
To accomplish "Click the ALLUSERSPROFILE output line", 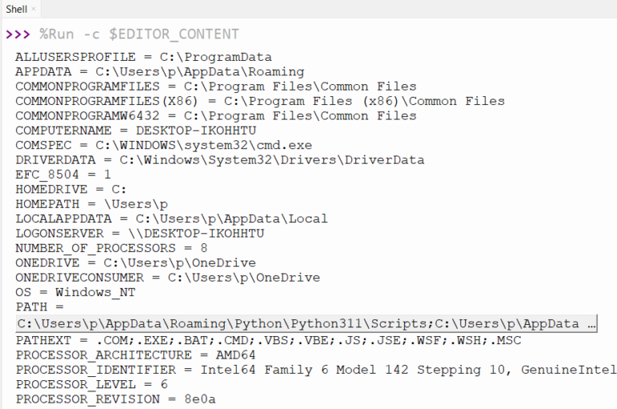I will (143, 57).
